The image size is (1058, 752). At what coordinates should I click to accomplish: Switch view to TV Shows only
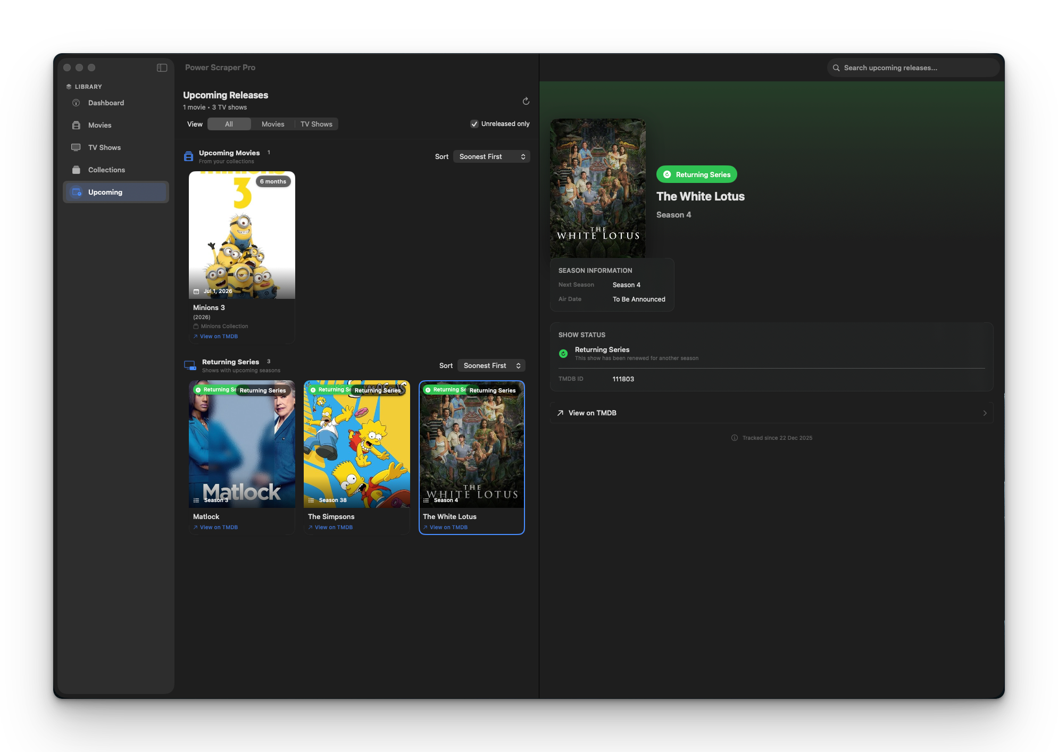coord(316,123)
